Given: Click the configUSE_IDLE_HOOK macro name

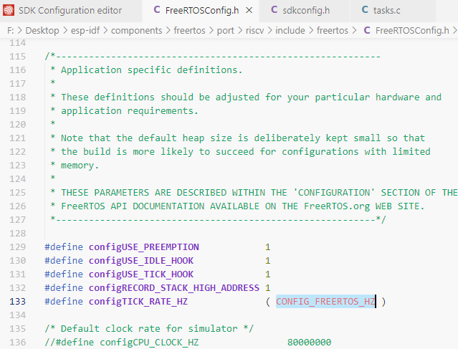Looking at the screenshot, I should [141, 261].
